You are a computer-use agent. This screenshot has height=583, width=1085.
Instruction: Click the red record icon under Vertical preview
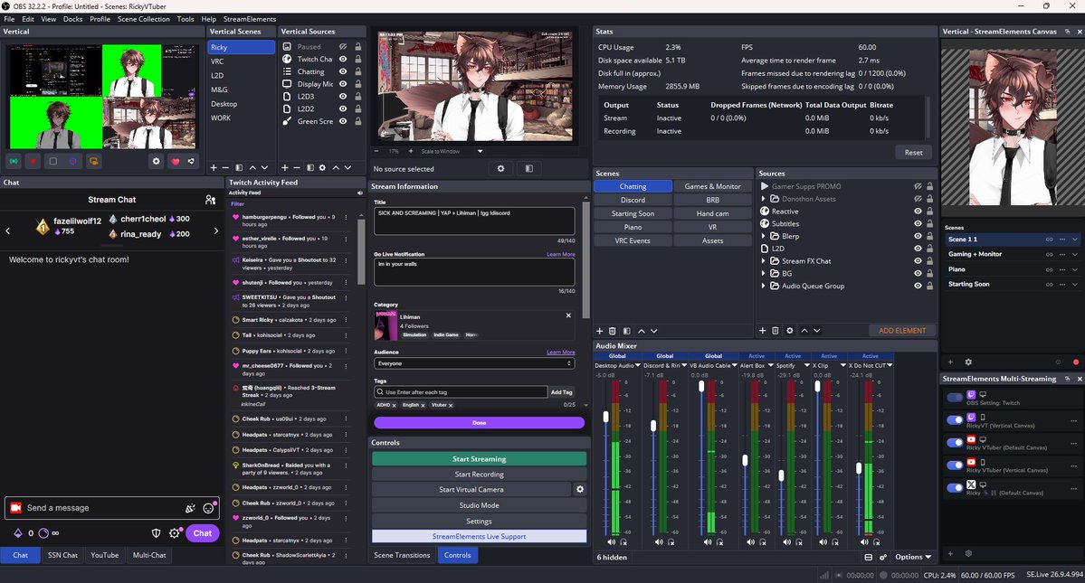coord(33,161)
